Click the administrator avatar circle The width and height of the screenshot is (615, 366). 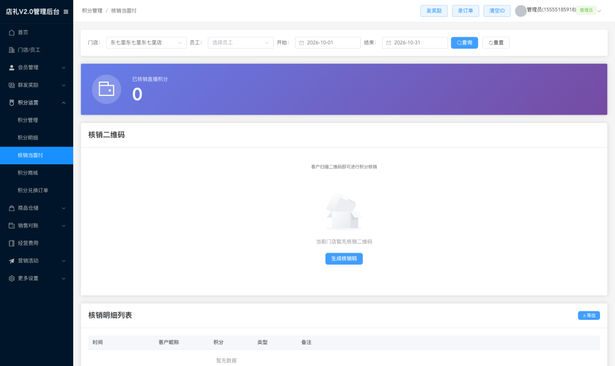point(521,11)
